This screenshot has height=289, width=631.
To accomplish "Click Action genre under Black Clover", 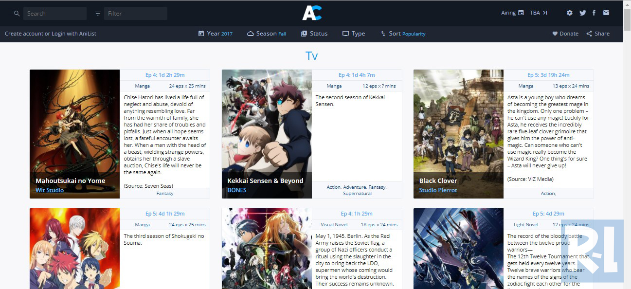I will point(548,194).
